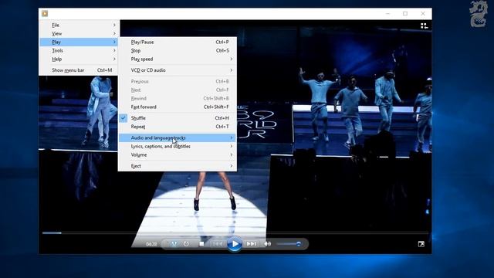Adjust the volume slider handle

298,244
